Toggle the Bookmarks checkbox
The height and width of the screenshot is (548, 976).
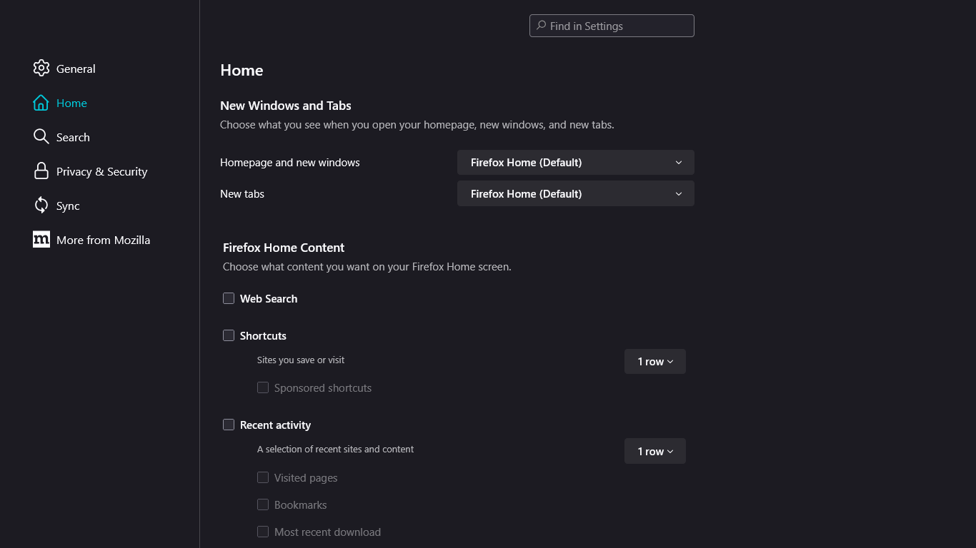click(263, 504)
